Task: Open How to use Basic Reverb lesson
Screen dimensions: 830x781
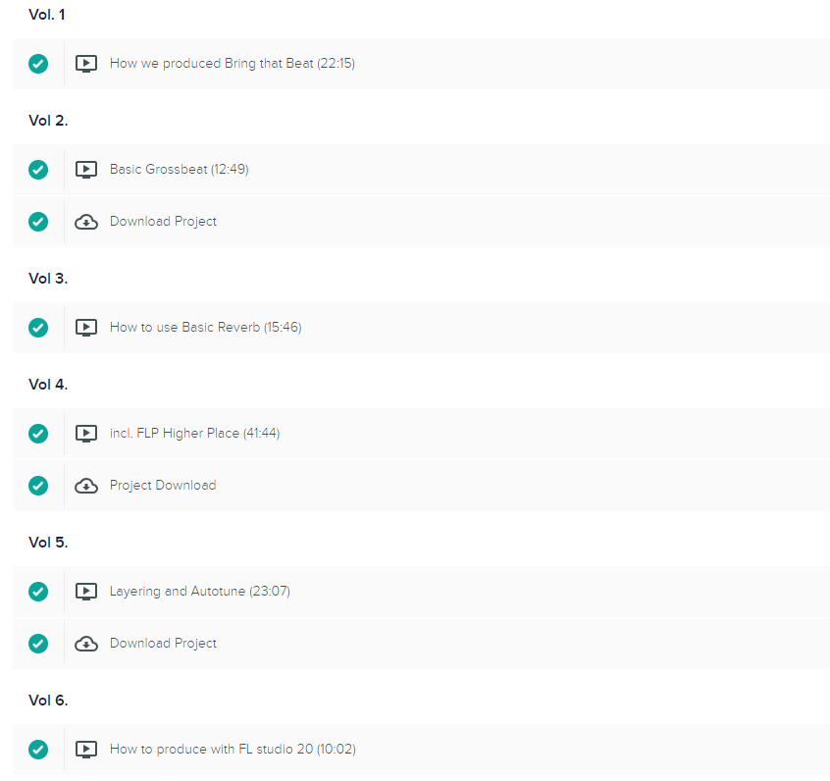Action: point(205,328)
